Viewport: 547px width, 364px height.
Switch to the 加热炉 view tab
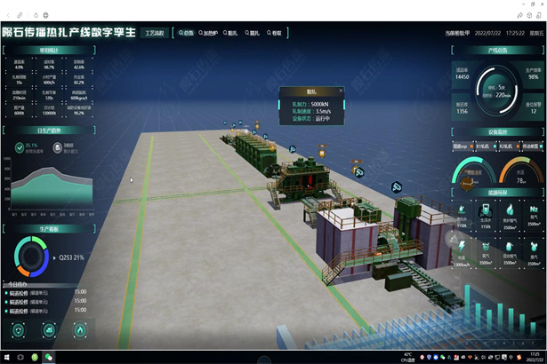(208, 33)
